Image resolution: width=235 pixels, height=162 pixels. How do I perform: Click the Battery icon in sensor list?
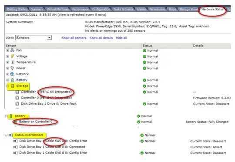(x=13, y=80)
